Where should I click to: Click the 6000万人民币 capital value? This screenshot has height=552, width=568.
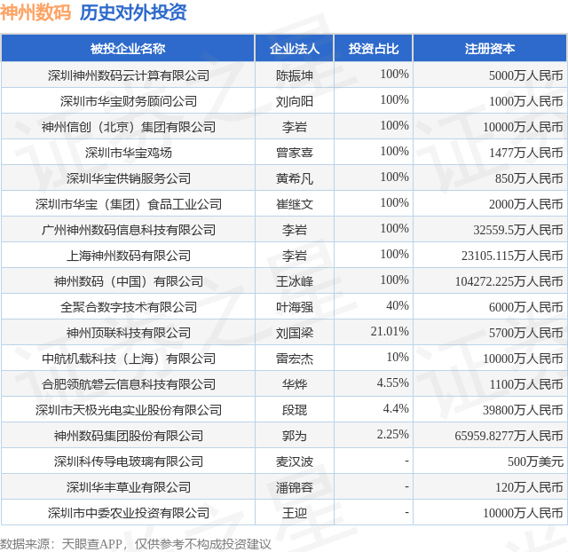click(526, 307)
